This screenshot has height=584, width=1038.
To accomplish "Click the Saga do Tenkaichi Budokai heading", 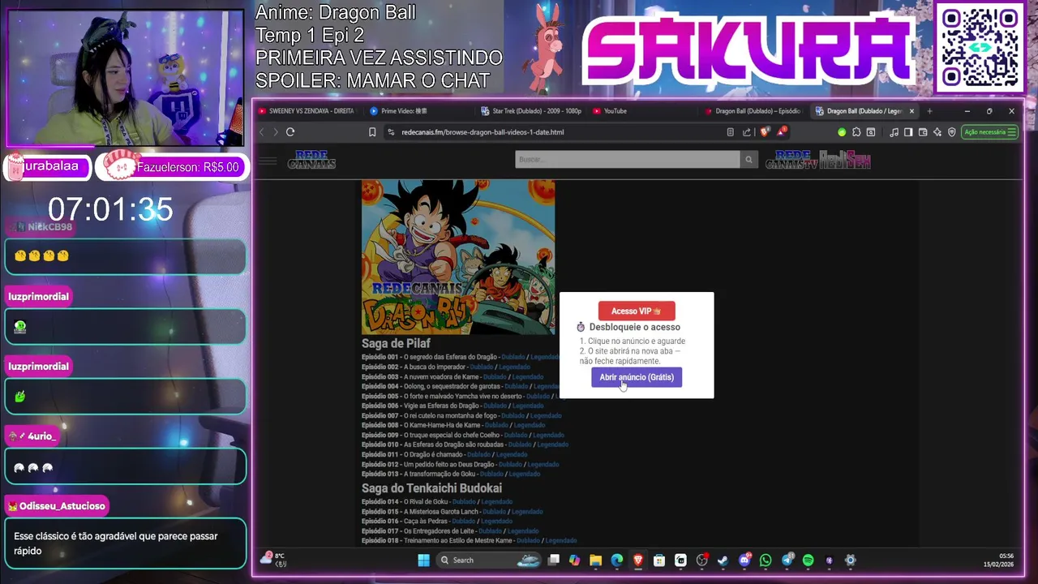I will (431, 488).
